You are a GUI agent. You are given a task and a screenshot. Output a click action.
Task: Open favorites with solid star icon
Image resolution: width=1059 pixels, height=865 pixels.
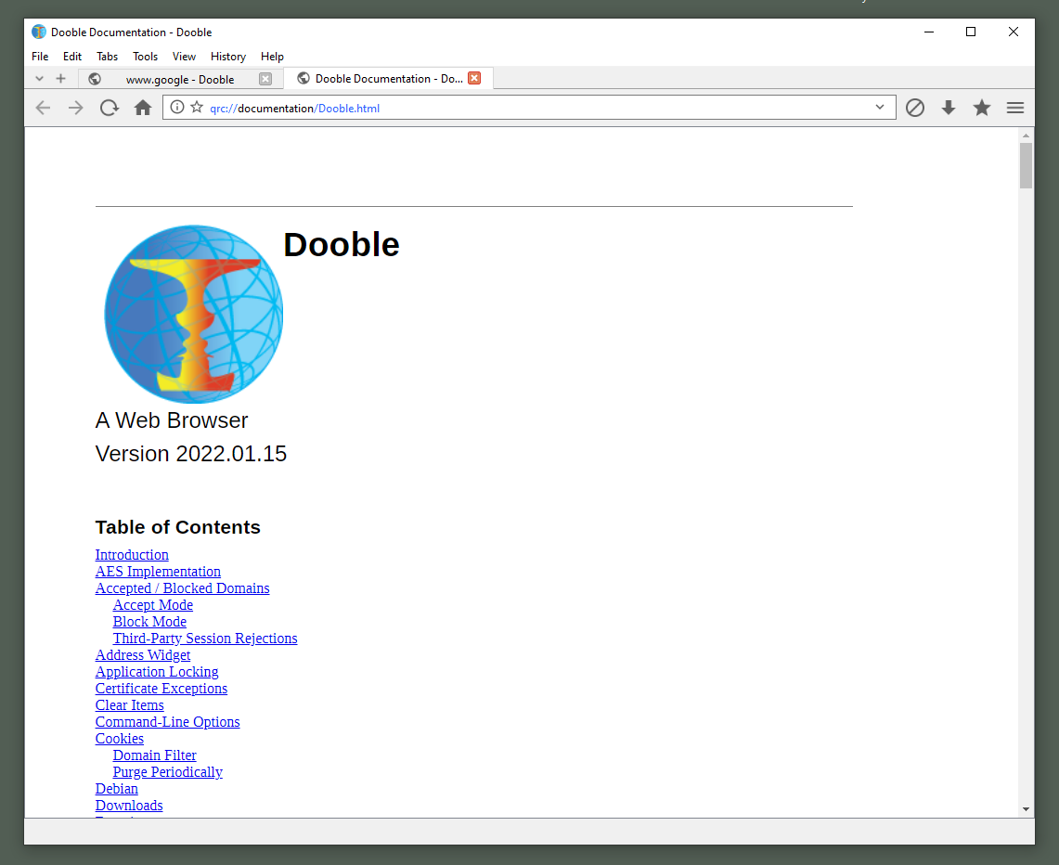982,108
